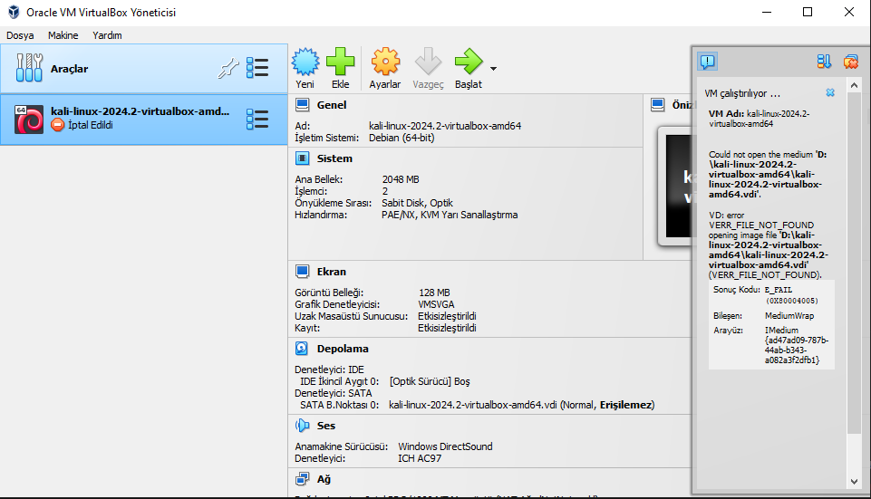
Task: Click the VM preview thumbnail
Action: (x=678, y=186)
